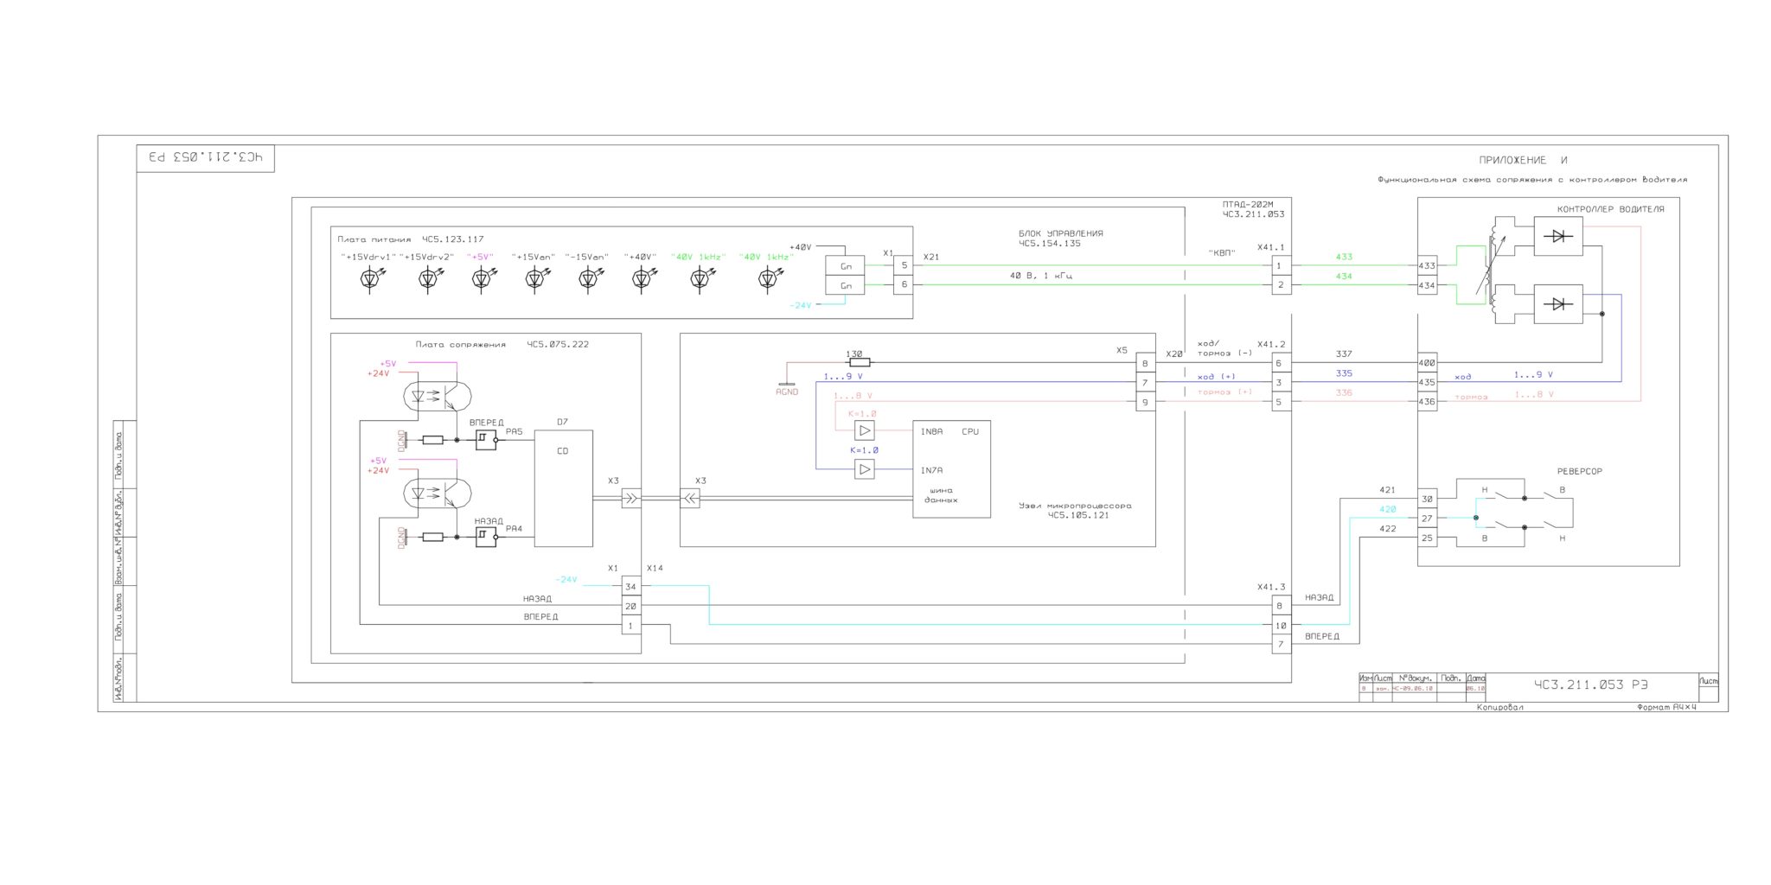Select pin 34 of connector X14

coord(631,586)
